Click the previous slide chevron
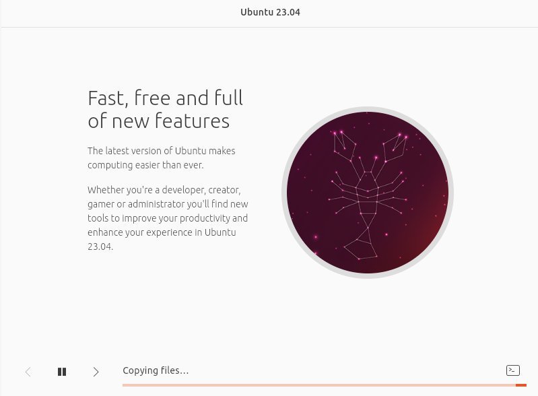This screenshot has height=396, width=538. click(28, 372)
